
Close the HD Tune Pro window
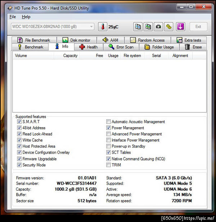(204, 7)
